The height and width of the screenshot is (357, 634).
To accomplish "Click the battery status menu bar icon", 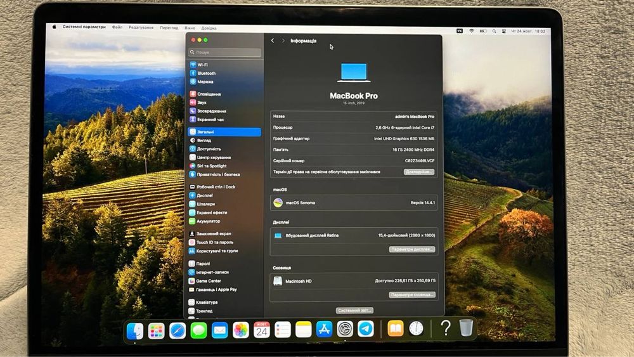I will (x=482, y=31).
